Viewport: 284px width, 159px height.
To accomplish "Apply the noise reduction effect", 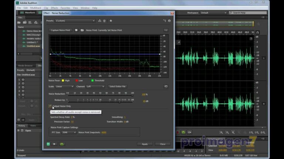I will click(x=145, y=144).
